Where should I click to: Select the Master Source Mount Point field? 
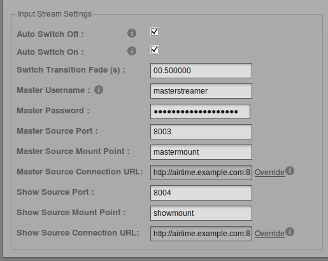201,152
